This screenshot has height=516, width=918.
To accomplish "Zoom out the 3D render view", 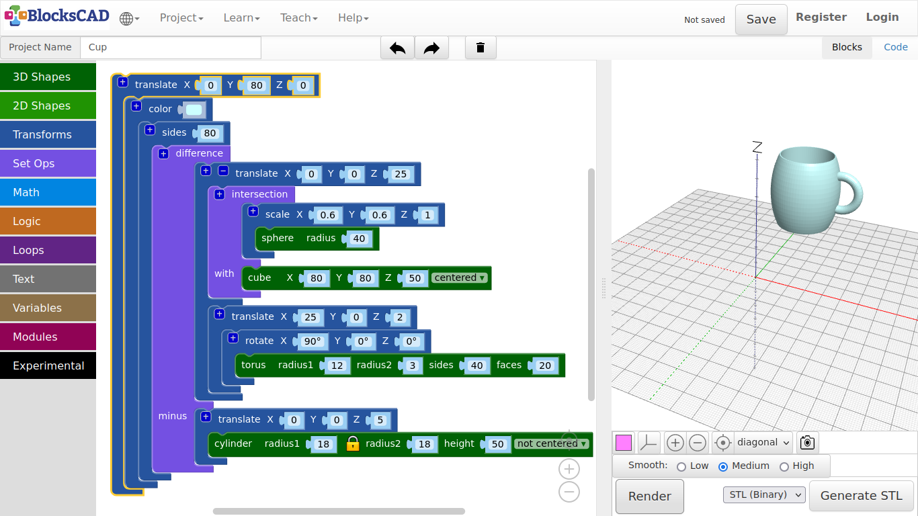I will pyautogui.click(x=698, y=443).
